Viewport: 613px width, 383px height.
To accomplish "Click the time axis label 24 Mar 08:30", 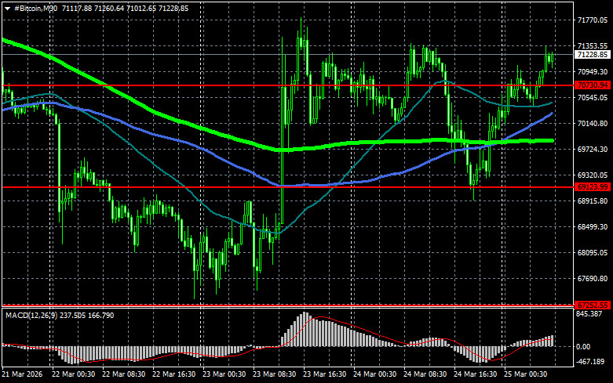I will click(x=425, y=374).
